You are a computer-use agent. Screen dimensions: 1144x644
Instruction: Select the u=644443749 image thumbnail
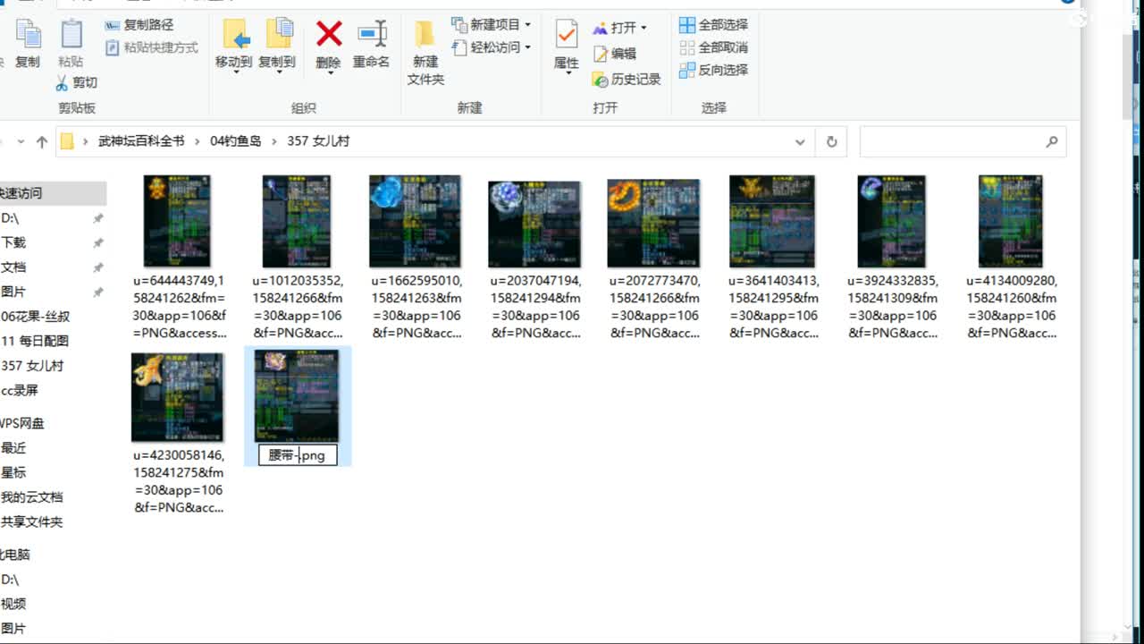click(x=177, y=222)
